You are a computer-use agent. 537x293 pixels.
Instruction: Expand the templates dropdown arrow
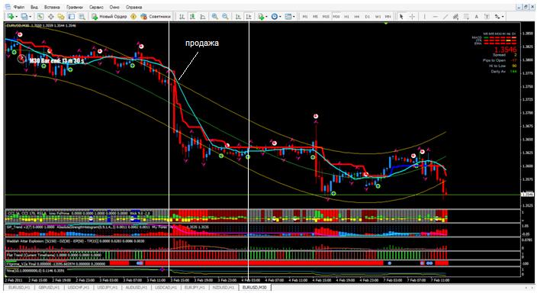point(294,17)
